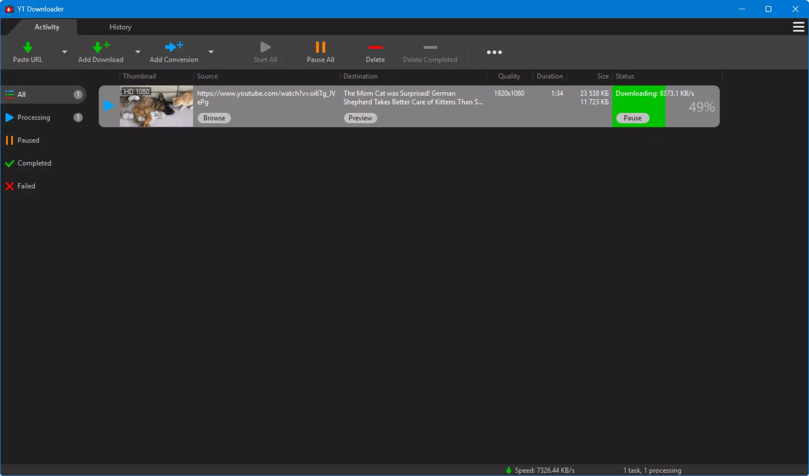
Task: Sort by the Status column header
Action: (625, 76)
